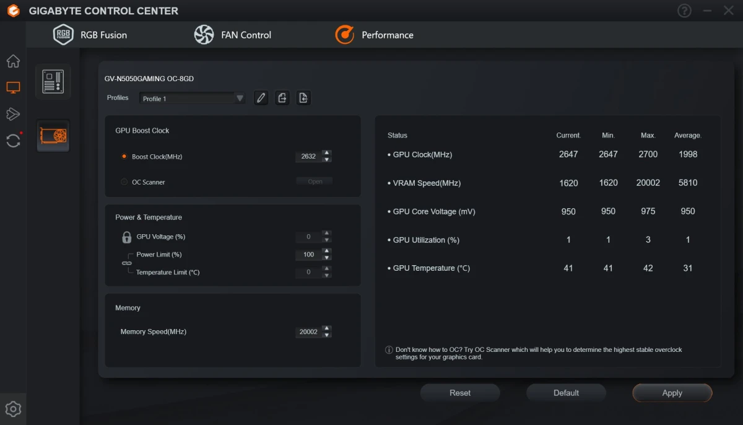Increase Boost Clock with the up stepper
This screenshot has width=743, height=425.
327,154
